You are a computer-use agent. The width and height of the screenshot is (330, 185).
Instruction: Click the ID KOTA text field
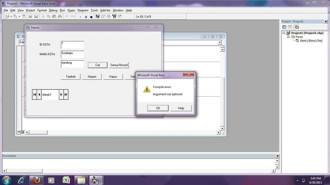[x=72, y=45]
